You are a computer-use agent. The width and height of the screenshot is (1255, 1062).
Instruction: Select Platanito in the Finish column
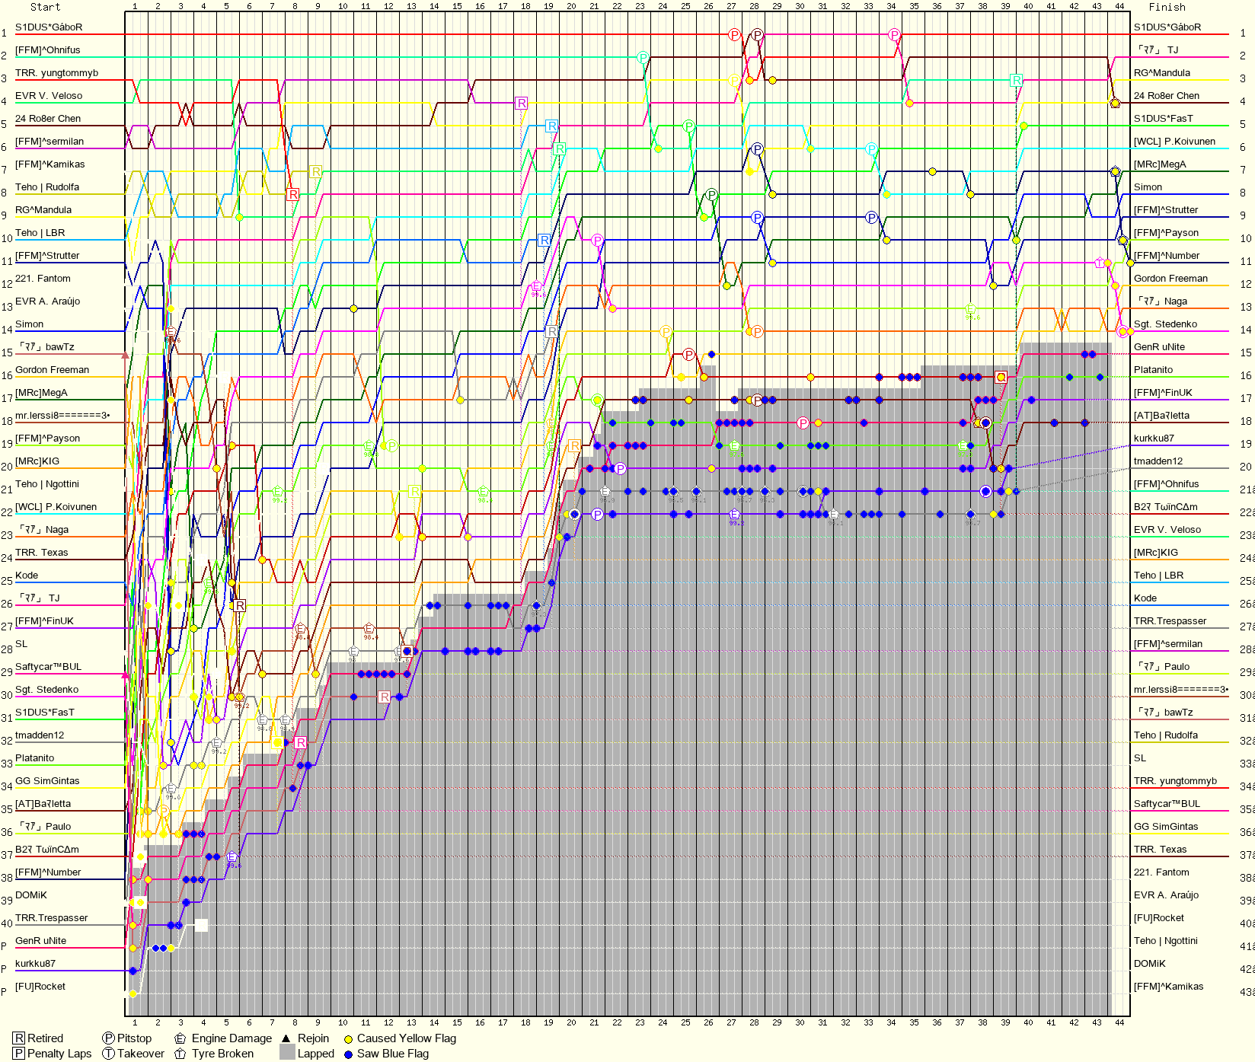coord(1153,370)
